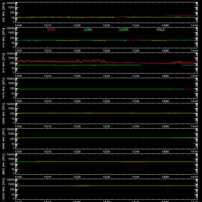202x202 pixels.
Task: Click the red SVTO legend label
Action: pyautogui.click(x=51, y=30)
